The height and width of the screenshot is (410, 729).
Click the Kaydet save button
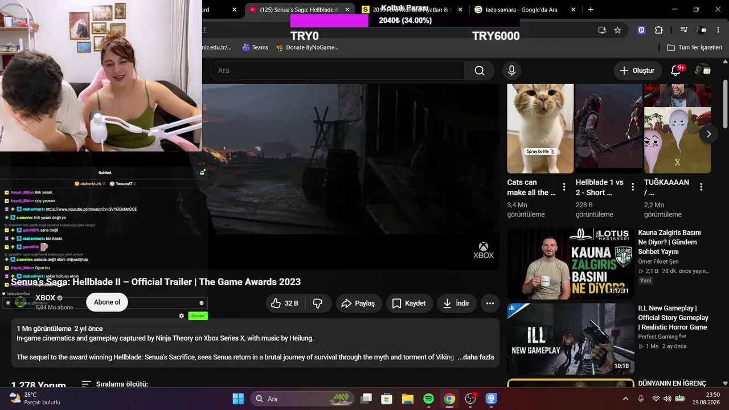409,304
